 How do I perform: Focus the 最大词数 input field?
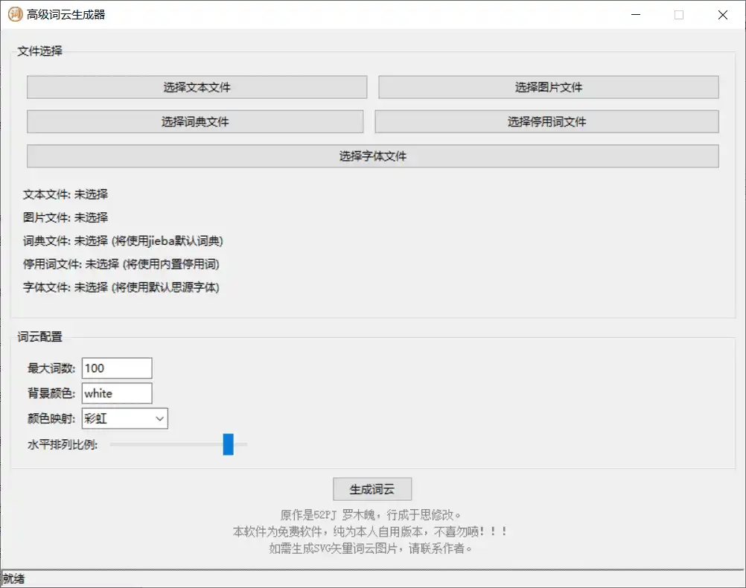117,368
